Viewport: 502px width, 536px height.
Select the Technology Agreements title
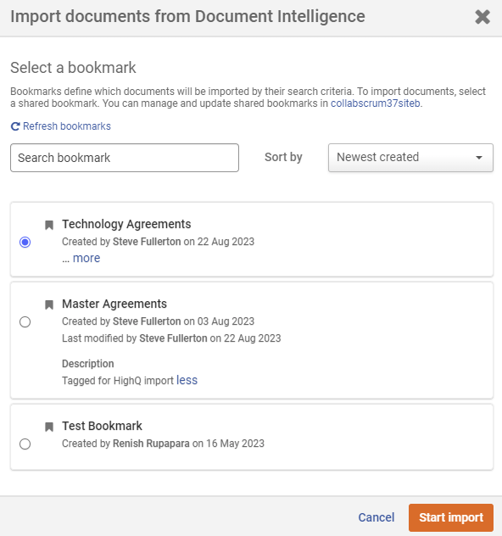tap(126, 224)
